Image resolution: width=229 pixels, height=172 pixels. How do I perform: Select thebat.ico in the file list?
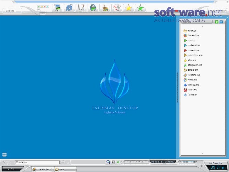[191, 70]
